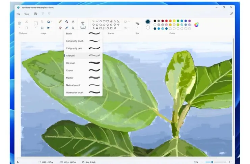Choose Natural pencil from the list
The height and width of the screenshot is (164, 250).
83,85
